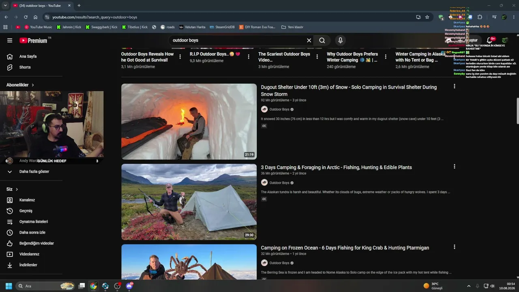The width and height of the screenshot is (519, 292).
Task: Open options for Dugout Shelter video
Action: point(455,86)
